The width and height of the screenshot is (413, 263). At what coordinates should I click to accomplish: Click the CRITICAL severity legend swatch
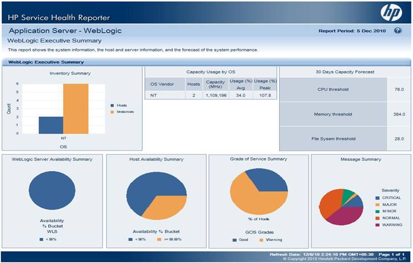pyautogui.click(x=377, y=198)
